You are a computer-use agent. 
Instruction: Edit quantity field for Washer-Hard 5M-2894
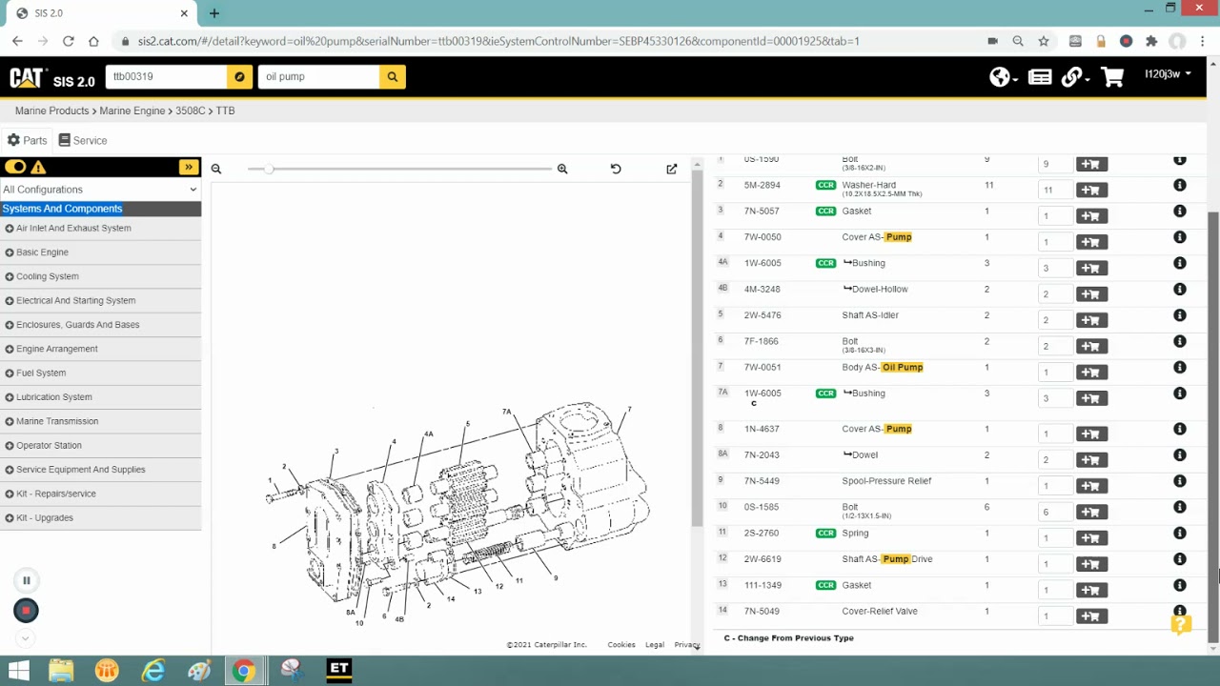[x=1054, y=191]
